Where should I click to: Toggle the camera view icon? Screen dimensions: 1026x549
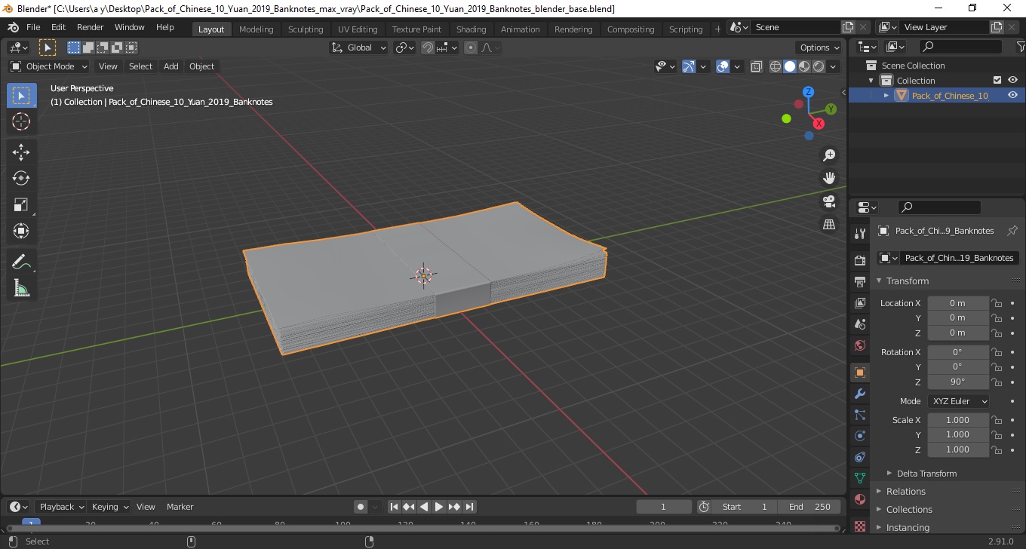coord(829,201)
